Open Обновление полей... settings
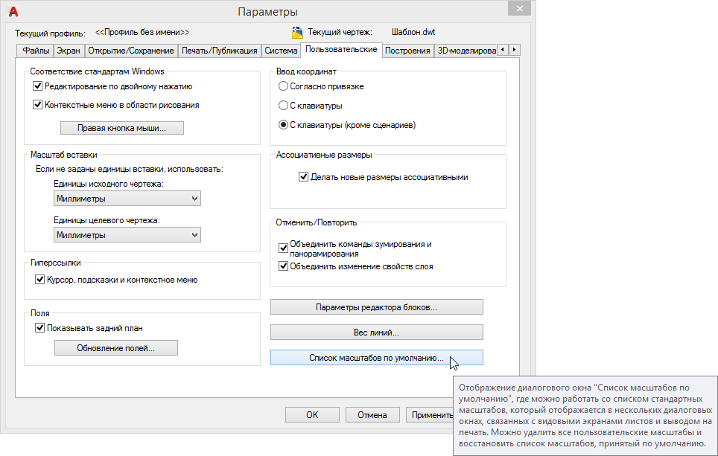718x456 pixels. pyautogui.click(x=116, y=348)
